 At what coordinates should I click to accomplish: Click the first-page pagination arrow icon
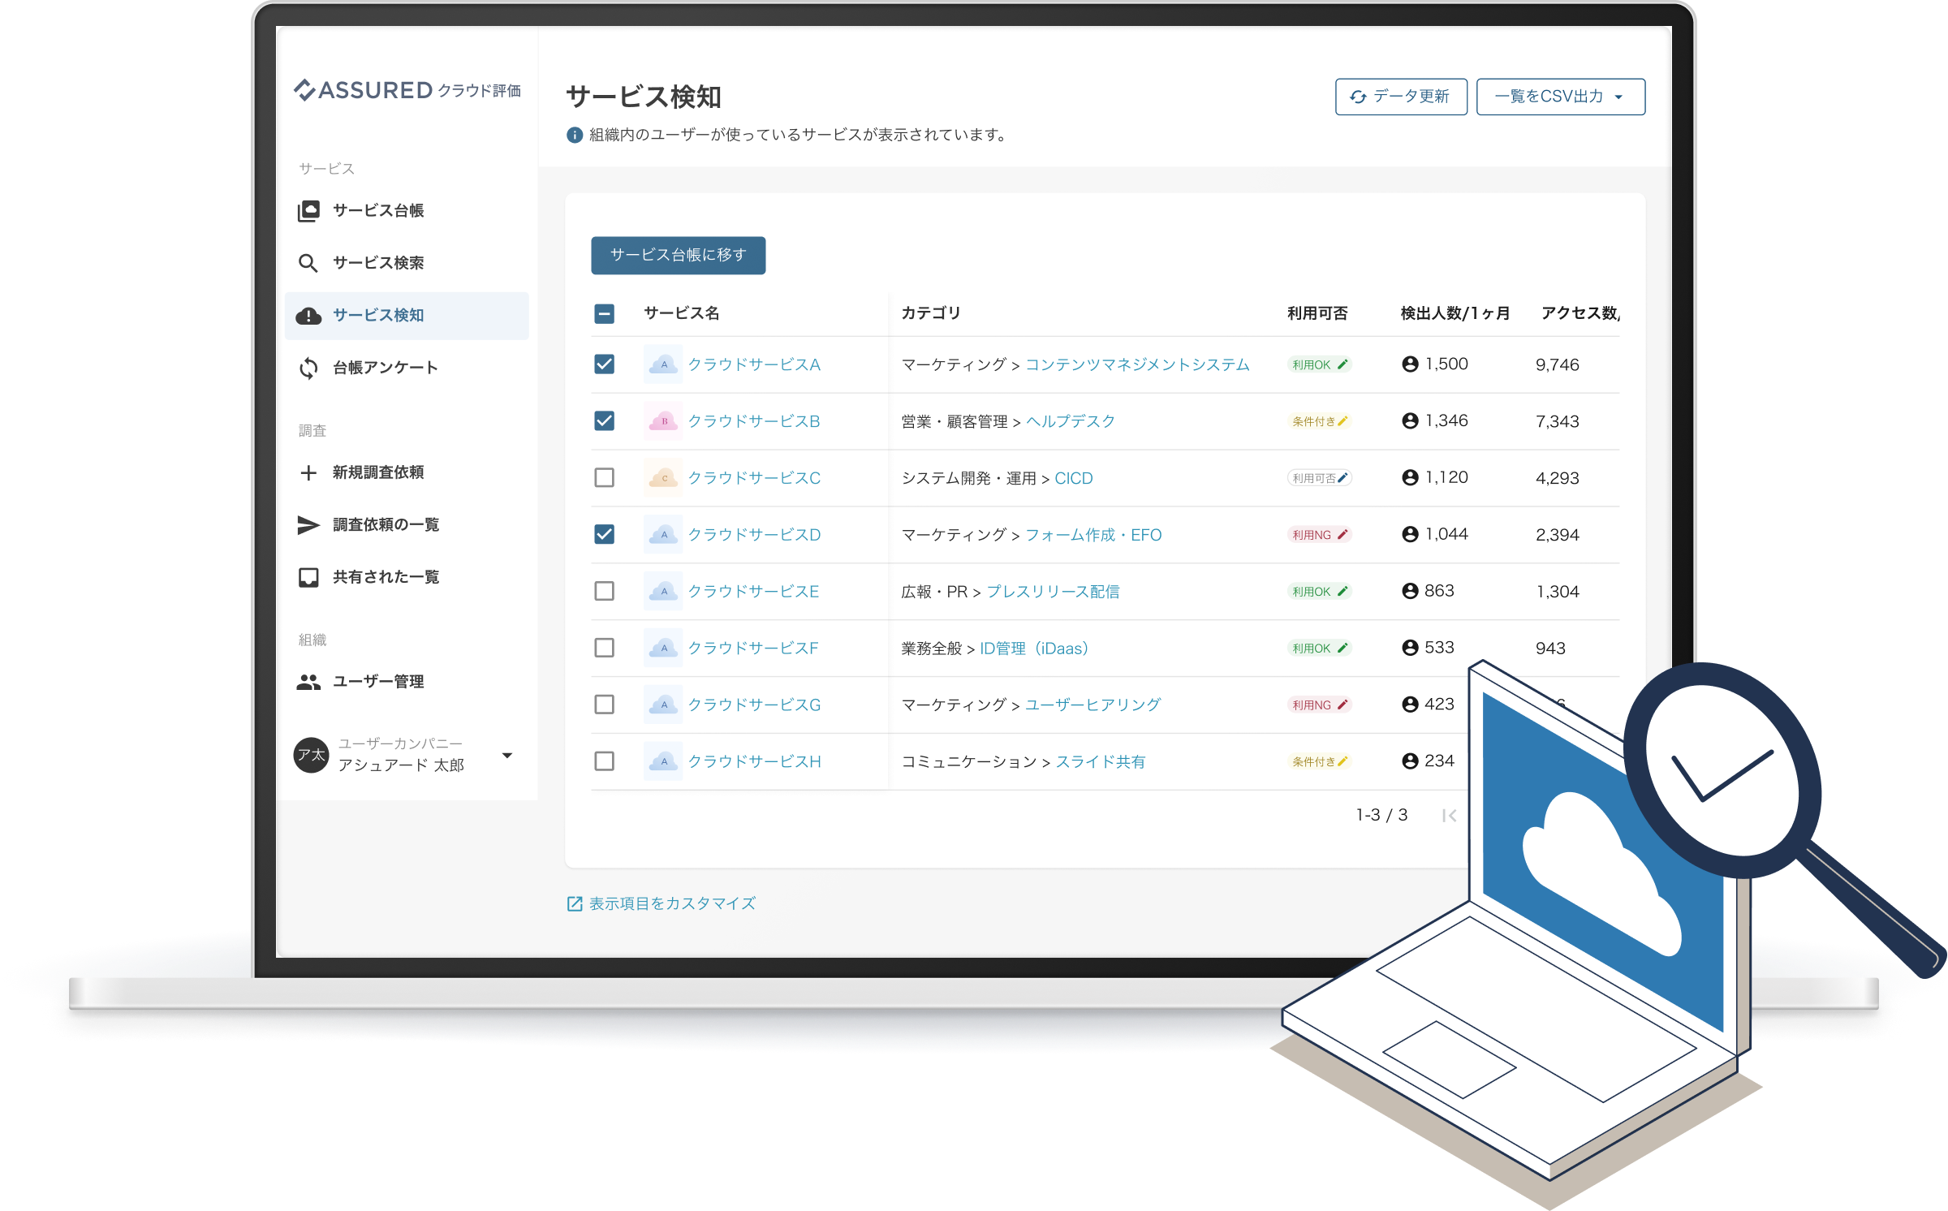tap(1450, 816)
